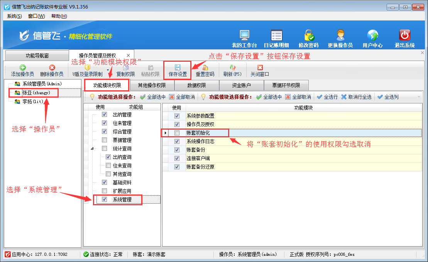This screenshot has width=428, height=262.
Task: Expand the toolbar overflow arrow after 全选列
Action: [x=419, y=97]
